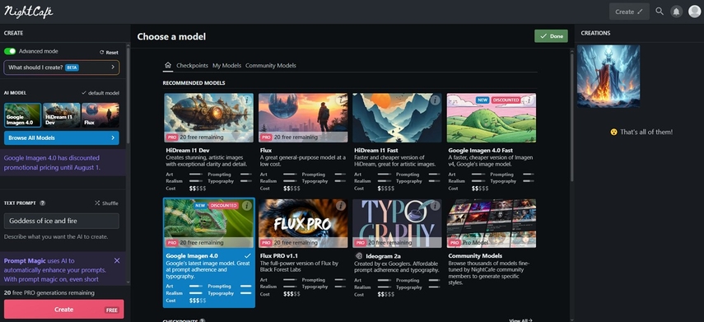
Task: Click View All for checkpoints
Action: (x=521, y=320)
